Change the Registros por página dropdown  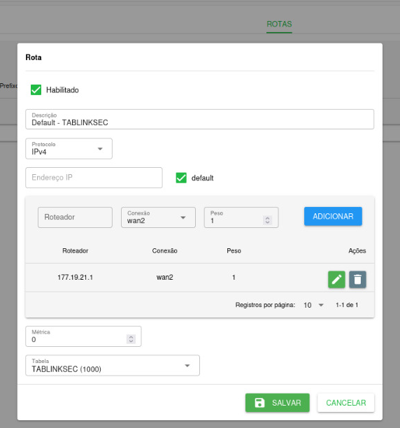tap(313, 305)
